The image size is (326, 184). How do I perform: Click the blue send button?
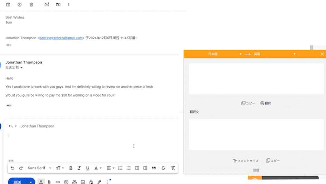coord(18,182)
